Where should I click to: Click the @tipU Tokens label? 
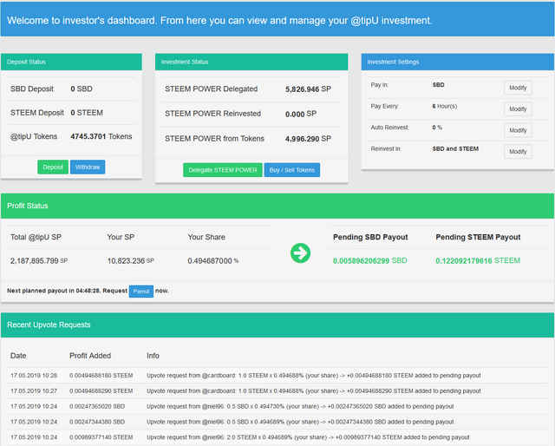(34, 136)
